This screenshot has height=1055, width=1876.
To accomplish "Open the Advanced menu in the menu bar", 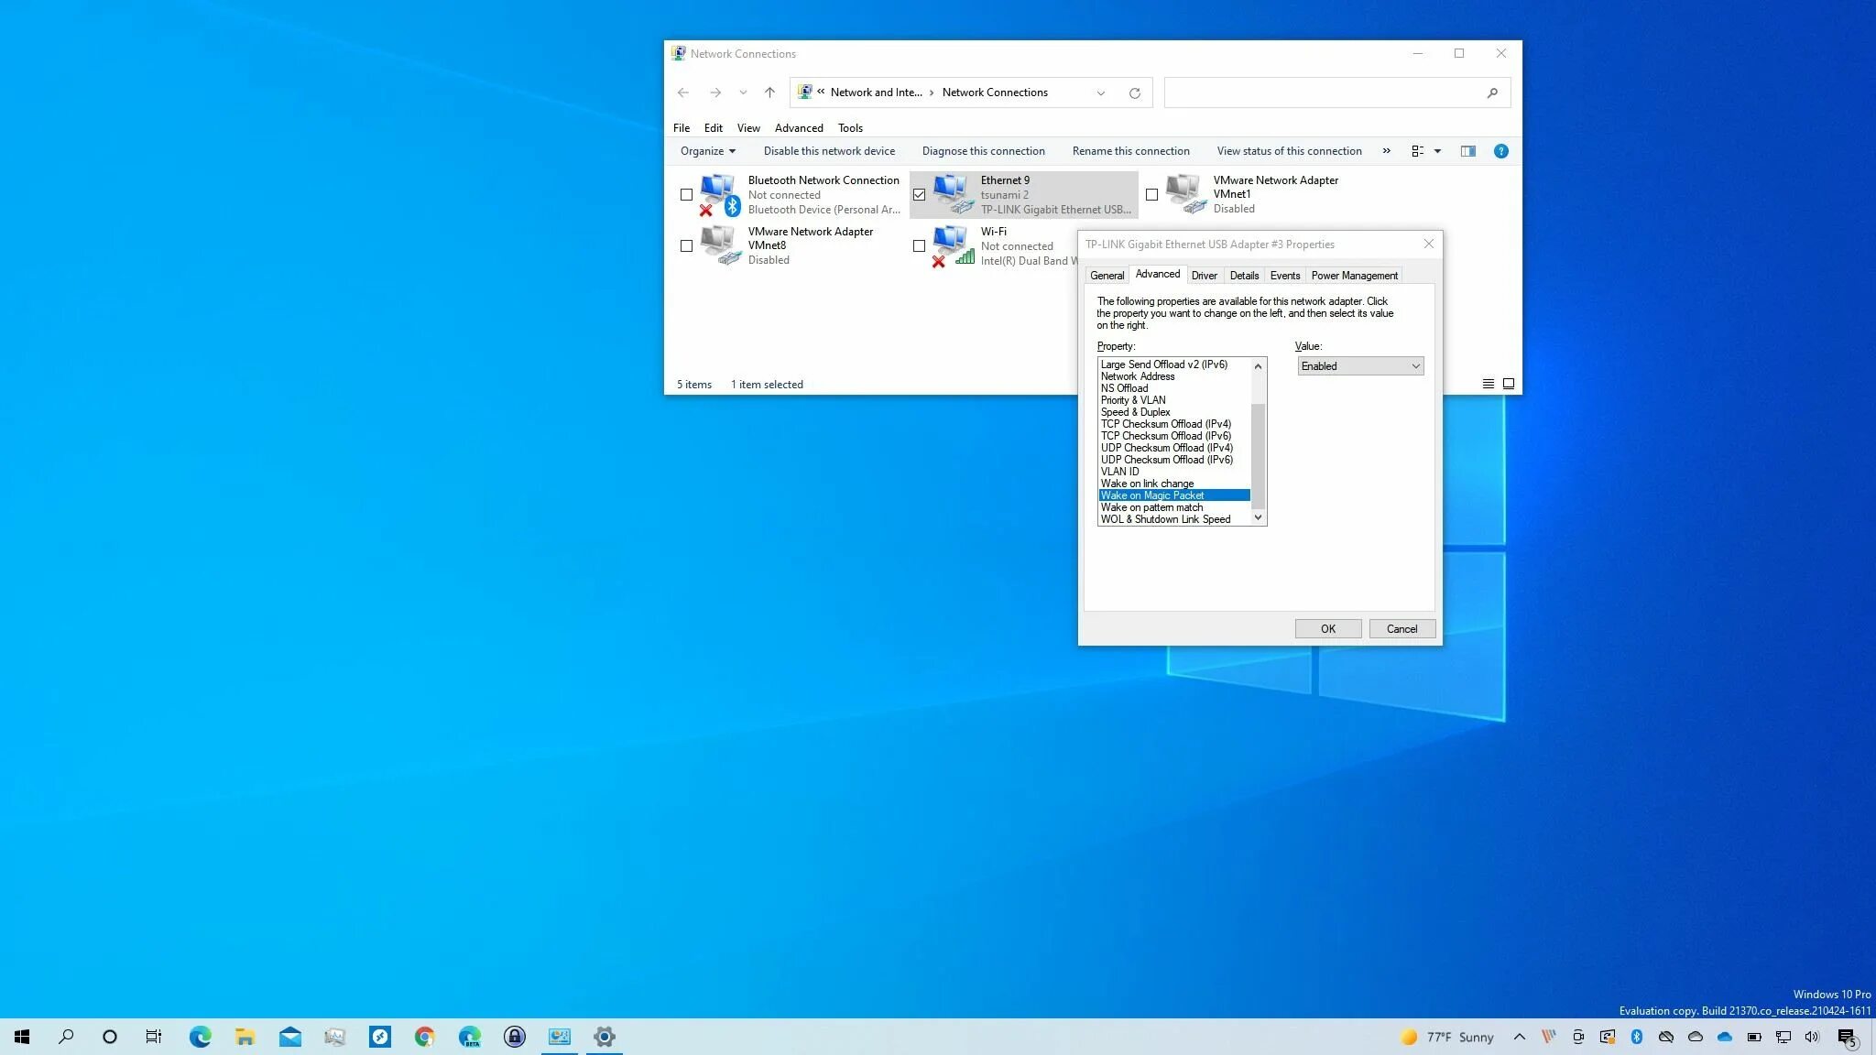I will tap(798, 128).
